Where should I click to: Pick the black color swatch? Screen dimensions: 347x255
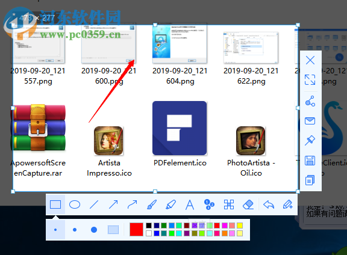pos(149,226)
